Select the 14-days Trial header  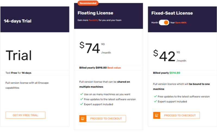18,21
